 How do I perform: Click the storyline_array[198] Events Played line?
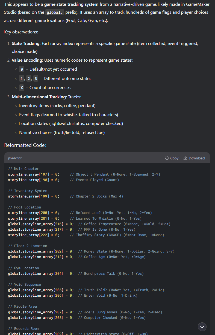tap(63, 180)
